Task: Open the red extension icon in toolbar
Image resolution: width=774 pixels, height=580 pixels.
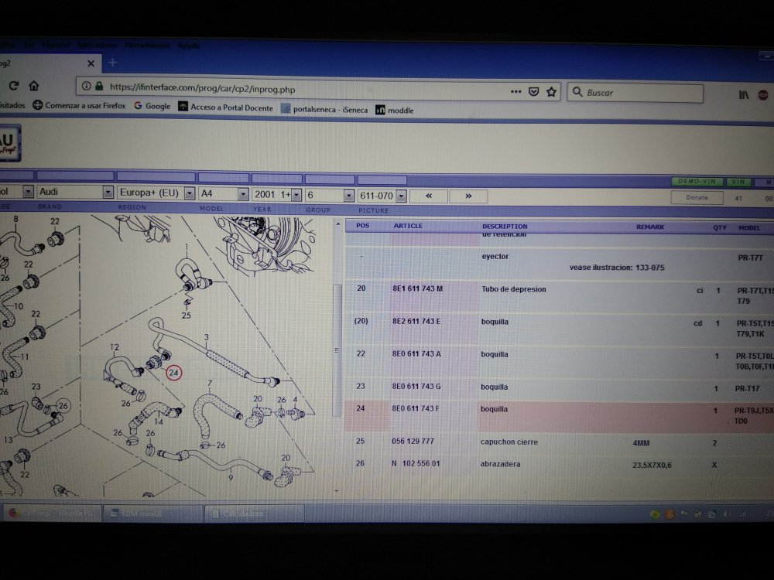Action: click(x=763, y=95)
